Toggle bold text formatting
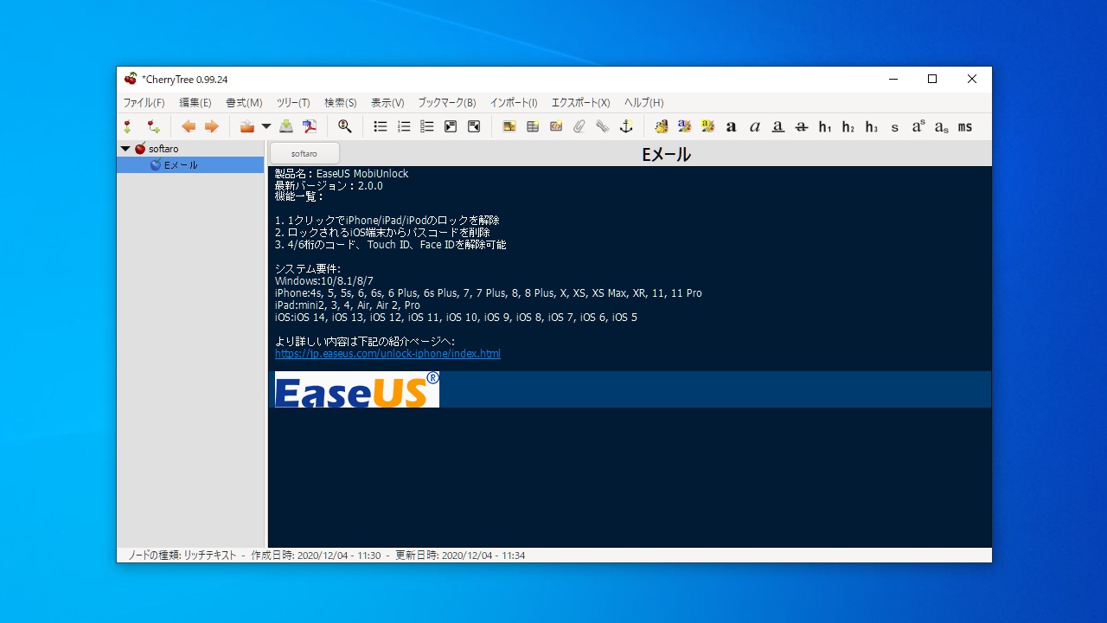The width and height of the screenshot is (1107, 623). (732, 126)
